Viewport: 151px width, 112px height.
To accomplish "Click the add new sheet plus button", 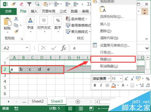I will 78,102.
